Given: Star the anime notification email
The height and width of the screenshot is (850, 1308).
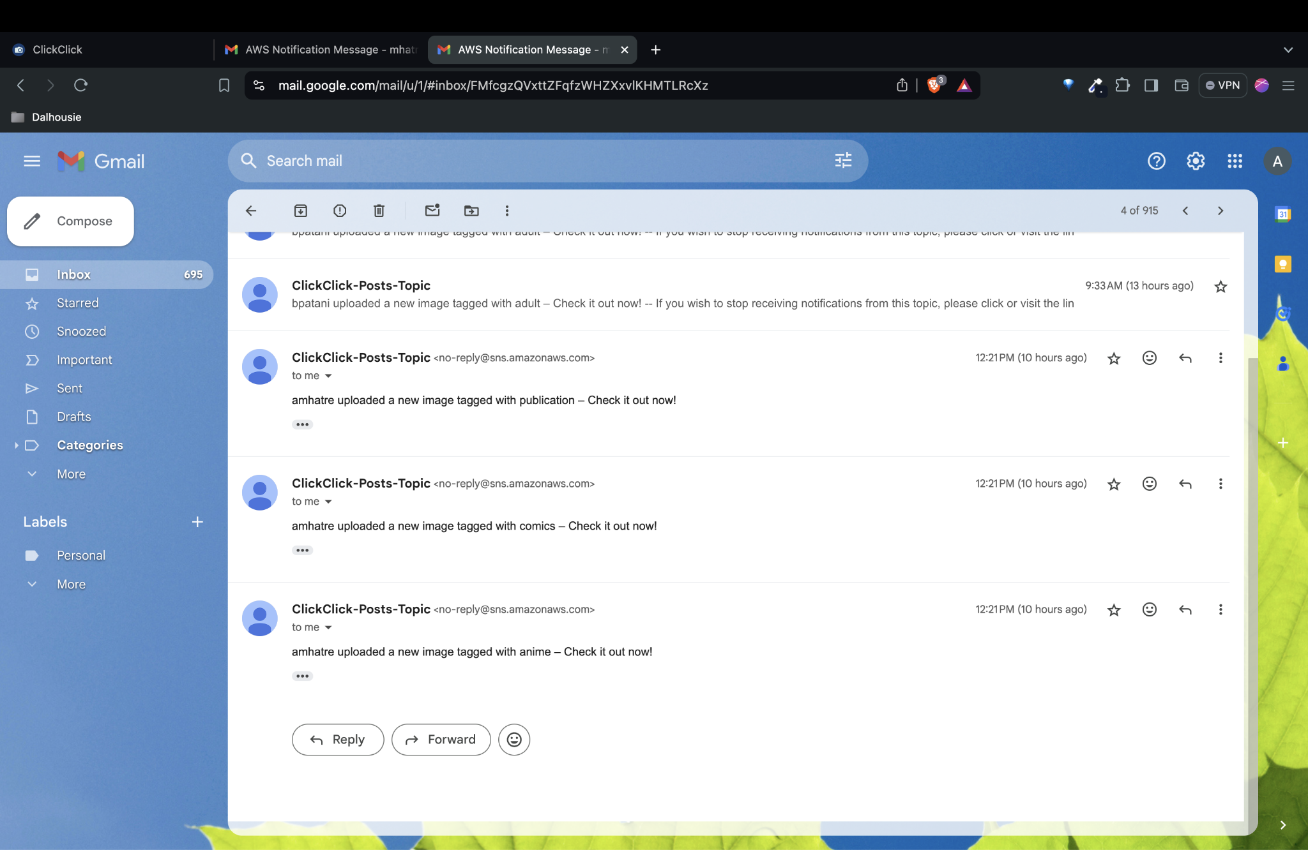Looking at the screenshot, I should [x=1113, y=609].
